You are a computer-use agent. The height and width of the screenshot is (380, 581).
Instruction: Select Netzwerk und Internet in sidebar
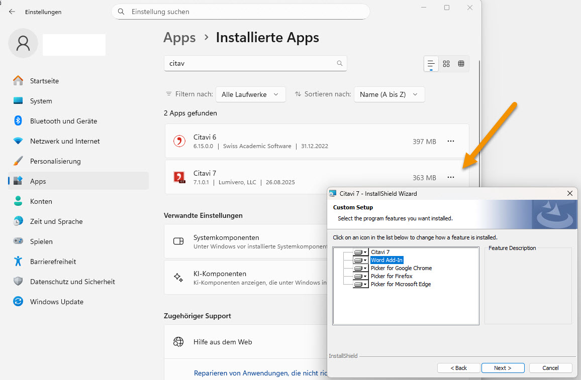point(65,141)
